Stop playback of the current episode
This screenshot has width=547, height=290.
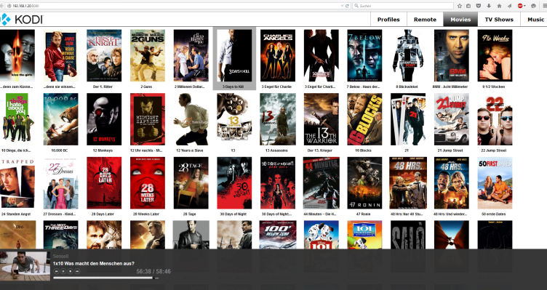click(71, 271)
